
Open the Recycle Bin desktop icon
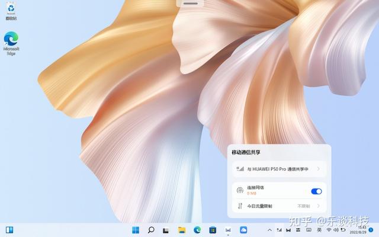click(x=11, y=11)
